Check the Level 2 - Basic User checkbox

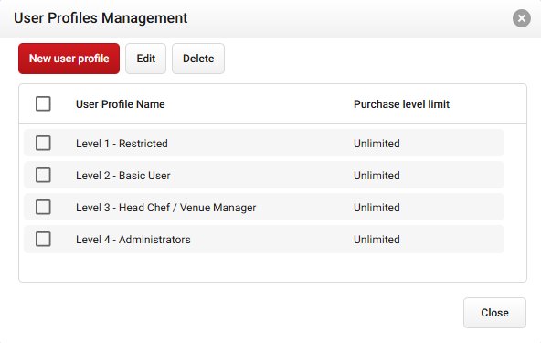pos(43,175)
